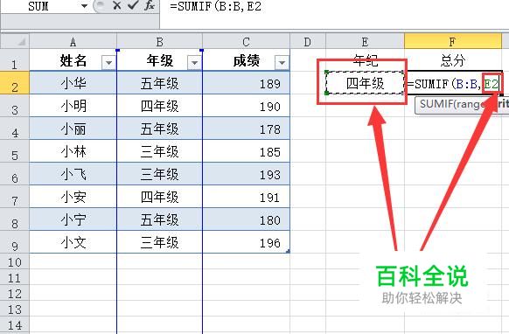
Task: Select column D header
Action: click(308, 42)
